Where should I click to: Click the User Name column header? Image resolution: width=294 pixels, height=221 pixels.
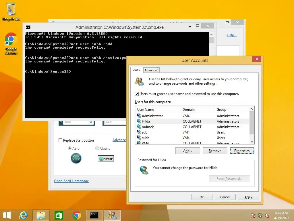tap(158, 110)
